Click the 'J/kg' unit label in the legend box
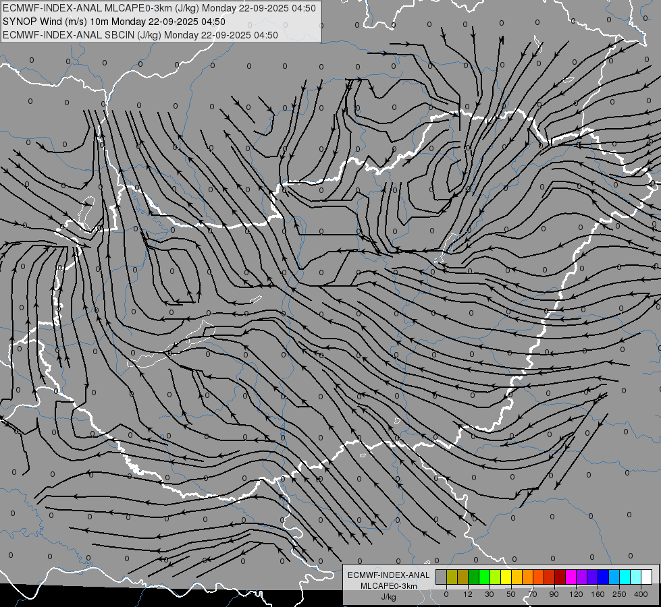The image size is (661, 607). point(389,597)
